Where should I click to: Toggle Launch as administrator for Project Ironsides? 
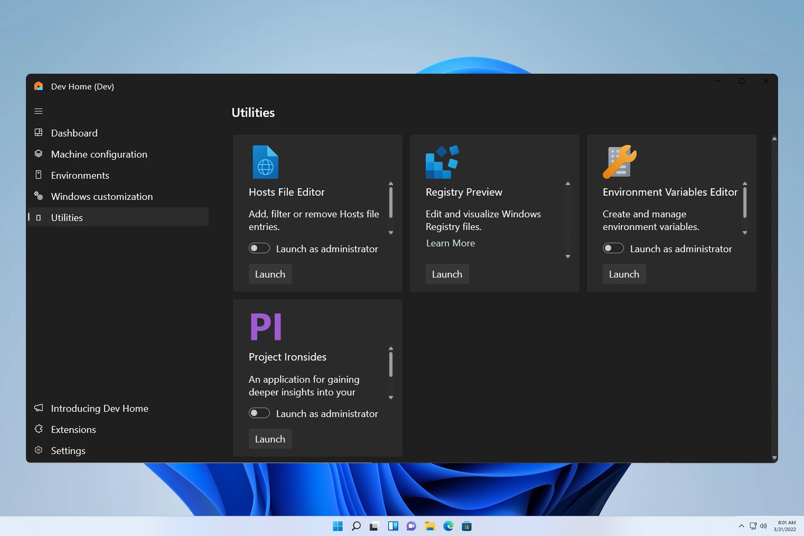tap(259, 413)
